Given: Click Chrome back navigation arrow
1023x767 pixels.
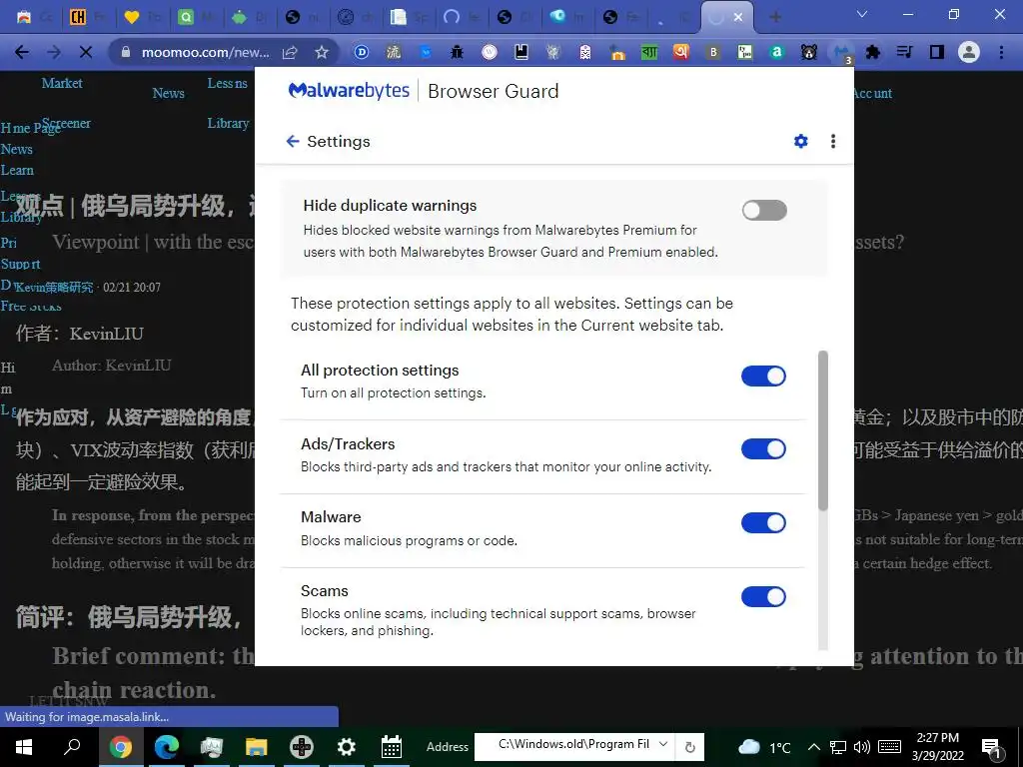Looking at the screenshot, I should [x=22, y=52].
